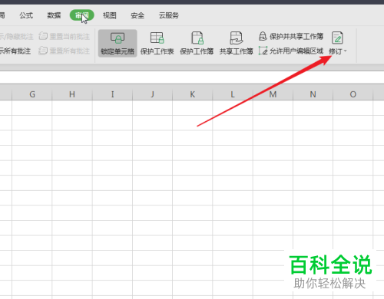Open Protect Workbook (保护工作簿)
The height and width of the screenshot is (299, 384).
197,43
